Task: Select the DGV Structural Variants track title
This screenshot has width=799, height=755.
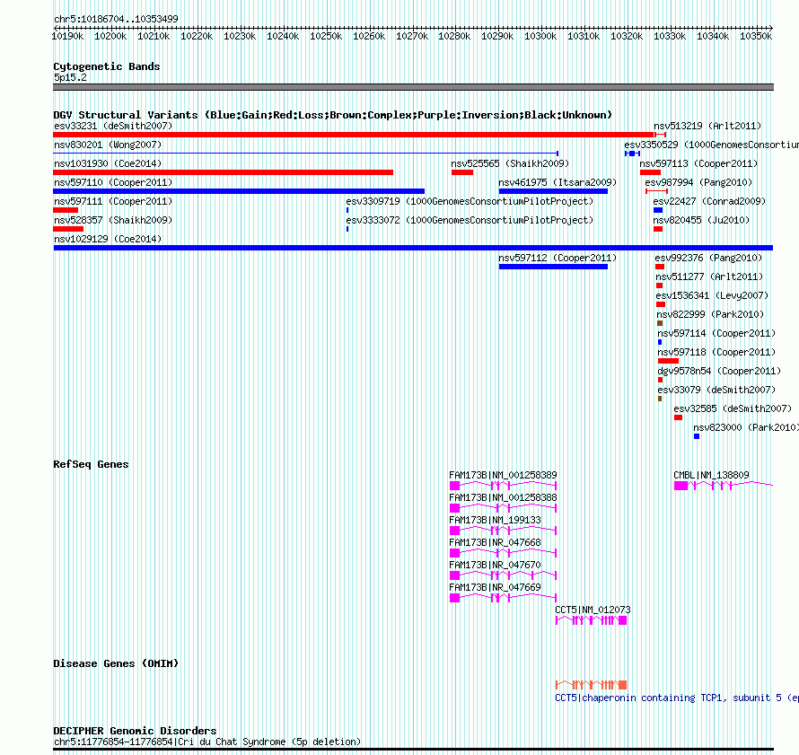Action: click(333, 115)
